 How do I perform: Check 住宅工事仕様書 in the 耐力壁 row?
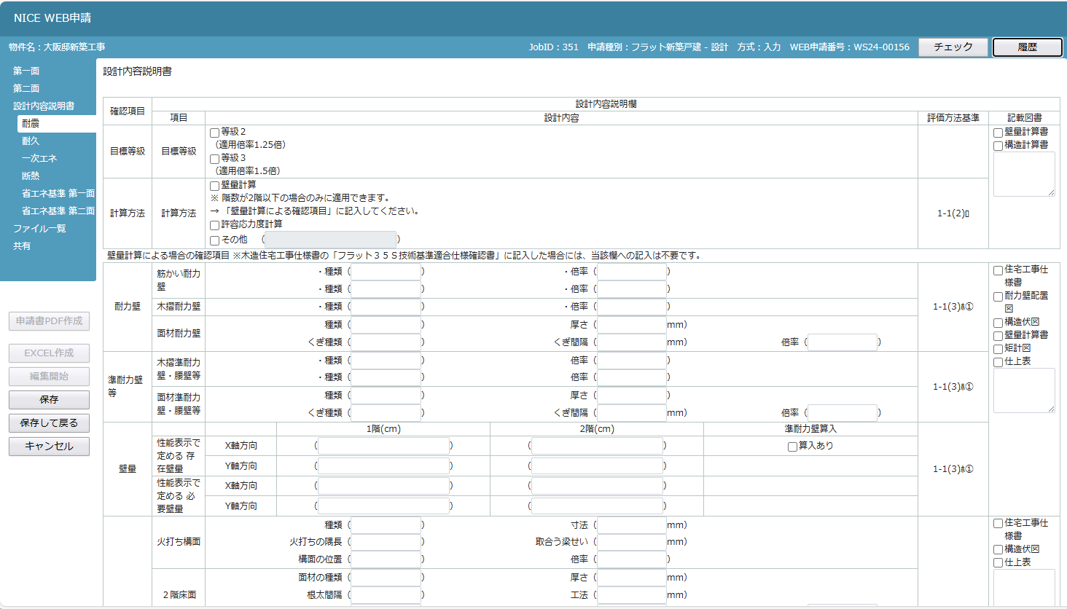[998, 270]
